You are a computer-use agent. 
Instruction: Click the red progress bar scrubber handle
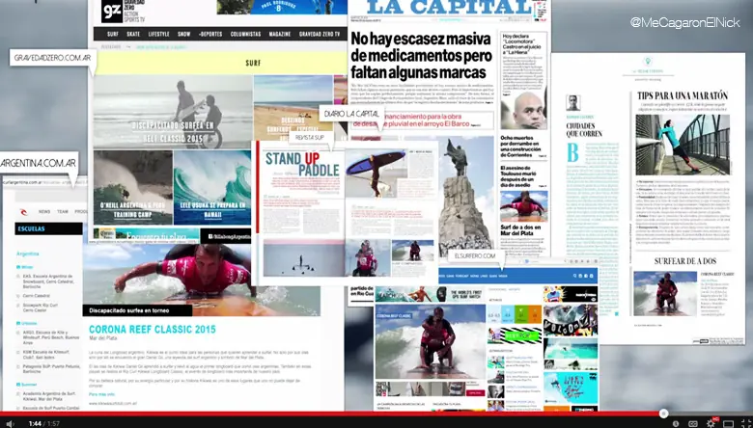point(663,414)
